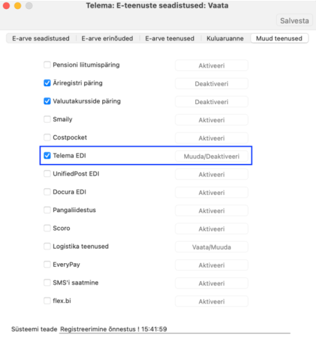
Task: Tick the Pangaliidestus checkbox
Action: (x=47, y=210)
